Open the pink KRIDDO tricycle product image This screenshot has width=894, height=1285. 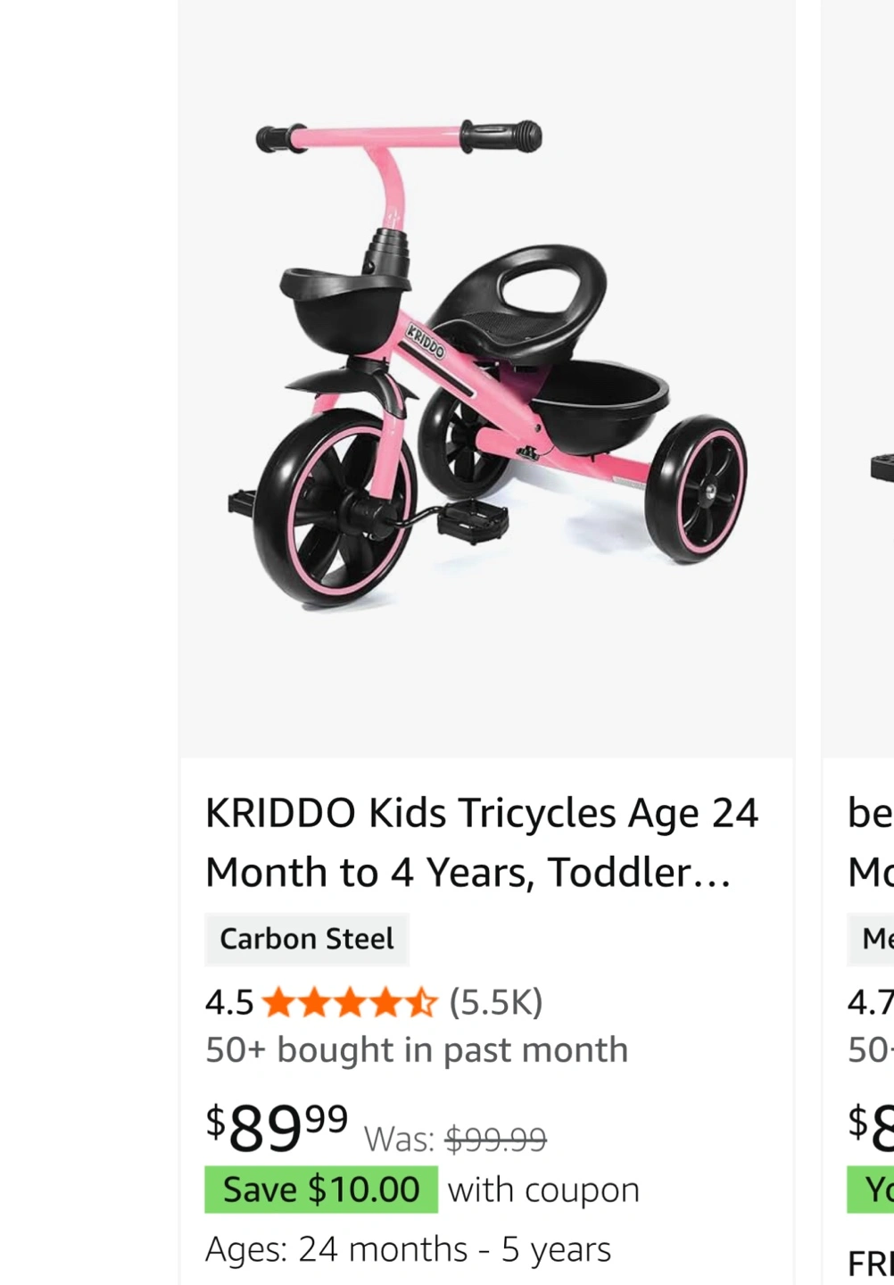click(x=486, y=378)
